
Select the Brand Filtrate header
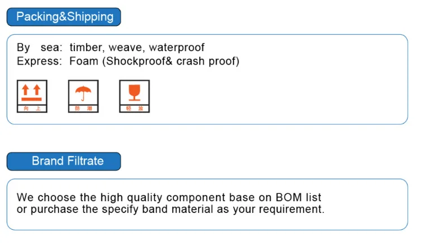(x=64, y=161)
